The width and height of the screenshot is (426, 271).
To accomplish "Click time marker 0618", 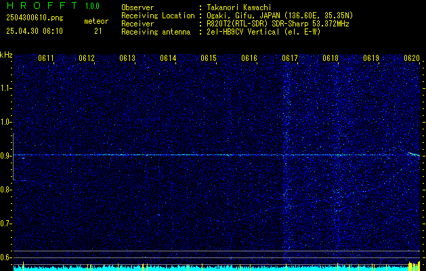I will click(331, 58).
